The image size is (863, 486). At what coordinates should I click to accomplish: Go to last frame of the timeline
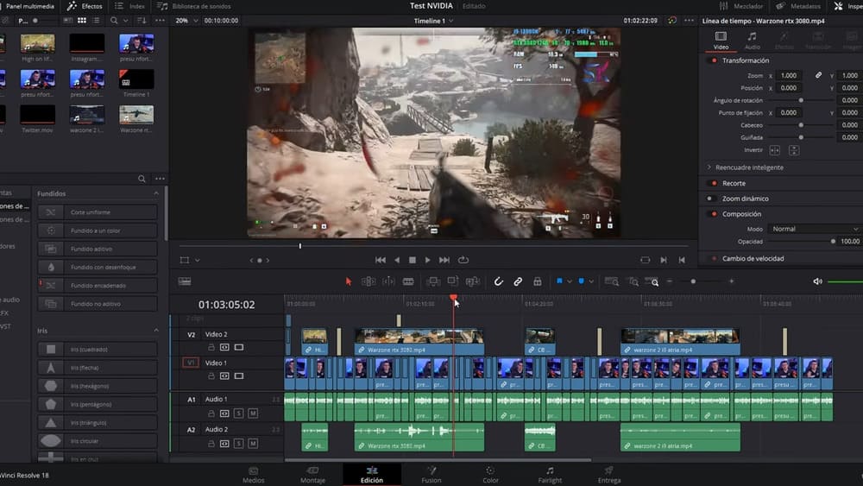(444, 260)
